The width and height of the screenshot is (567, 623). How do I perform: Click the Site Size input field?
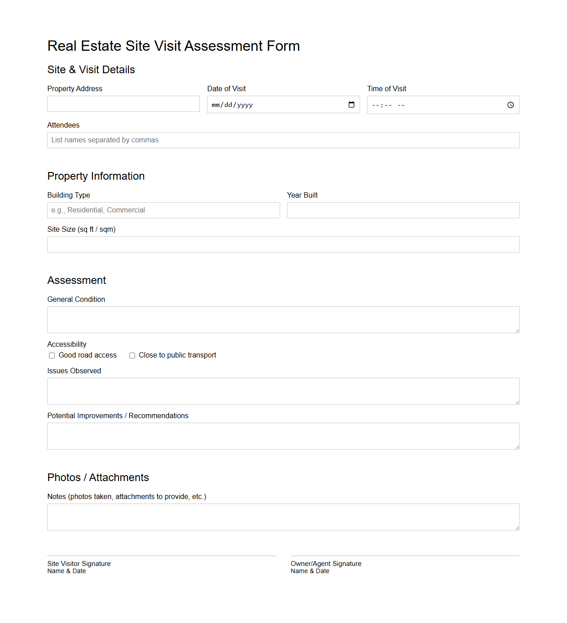tap(283, 244)
